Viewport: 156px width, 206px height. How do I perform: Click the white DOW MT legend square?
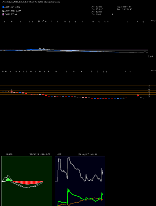(x=3, y=11)
